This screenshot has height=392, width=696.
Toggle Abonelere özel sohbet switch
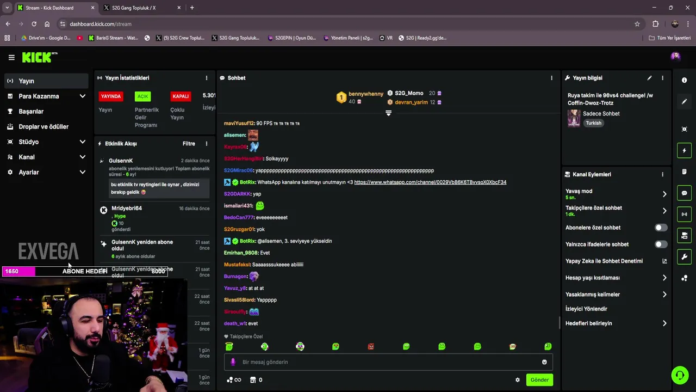coord(661,228)
